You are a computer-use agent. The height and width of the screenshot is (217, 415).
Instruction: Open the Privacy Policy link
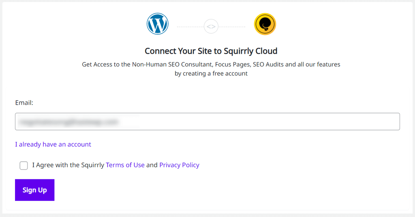[x=179, y=165]
